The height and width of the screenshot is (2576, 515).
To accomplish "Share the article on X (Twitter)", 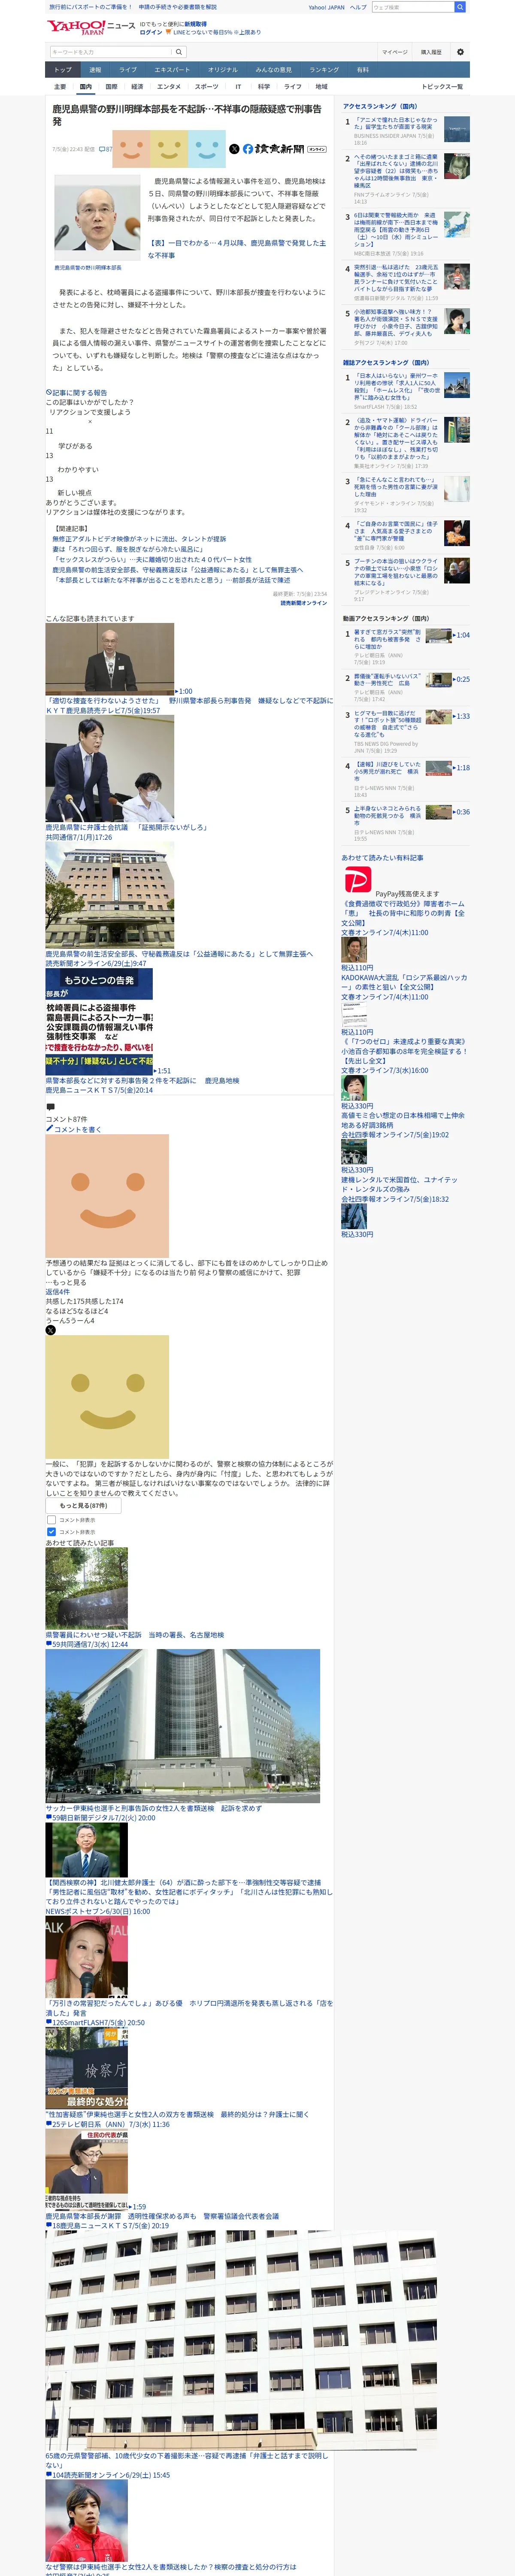I will (x=234, y=149).
